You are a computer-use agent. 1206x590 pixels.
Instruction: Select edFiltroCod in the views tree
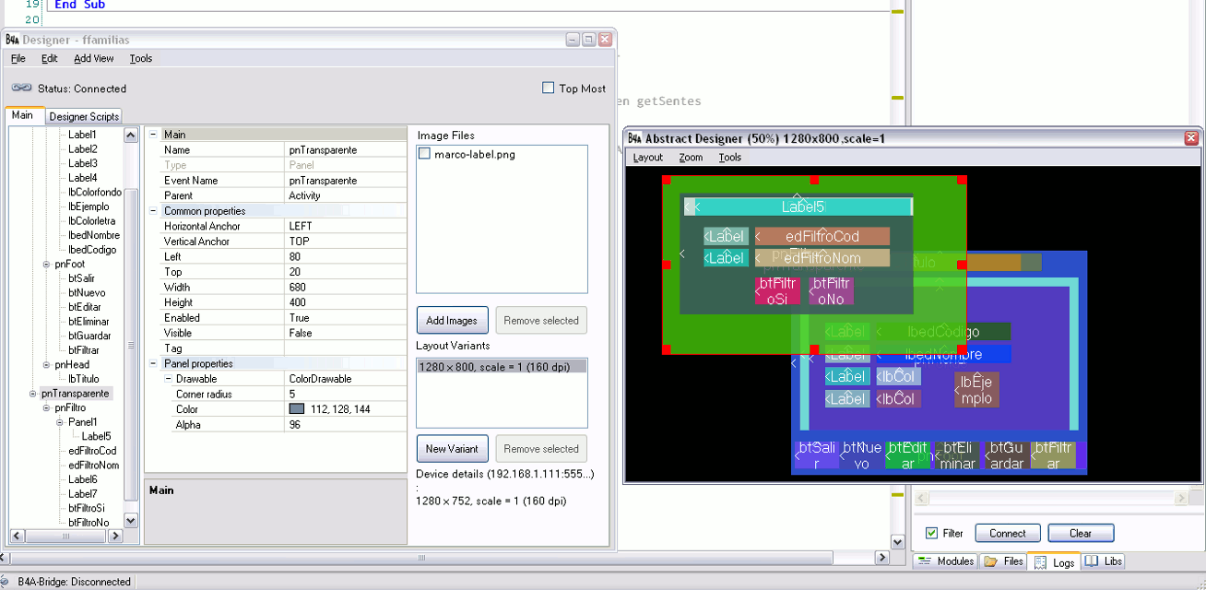pyautogui.click(x=92, y=451)
